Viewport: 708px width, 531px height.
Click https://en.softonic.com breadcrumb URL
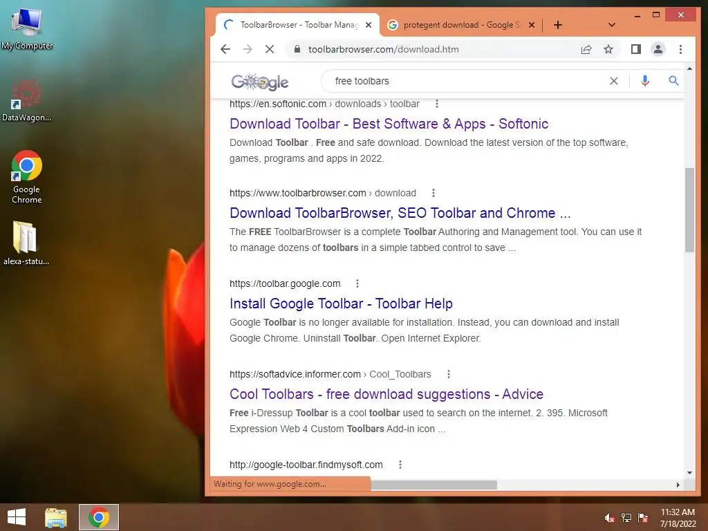pos(278,104)
